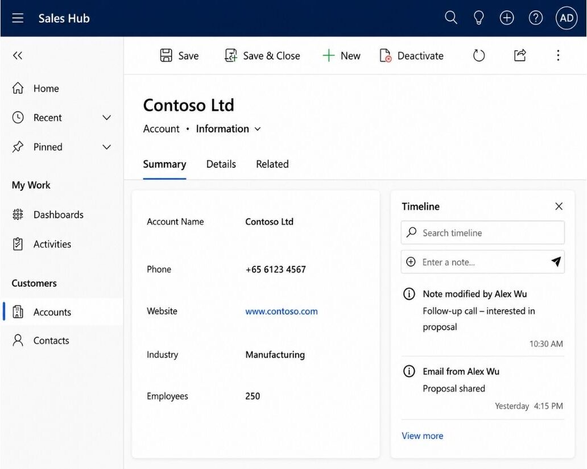Close the Timeline panel

(x=559, y=206)
